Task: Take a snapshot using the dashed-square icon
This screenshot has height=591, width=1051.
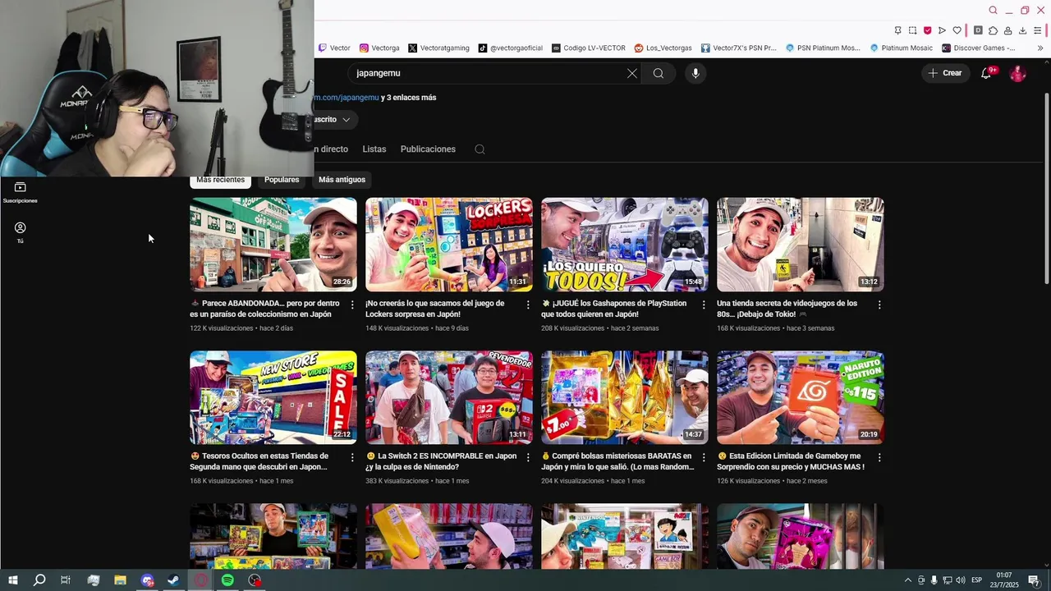Action: [x=912, y=30]
